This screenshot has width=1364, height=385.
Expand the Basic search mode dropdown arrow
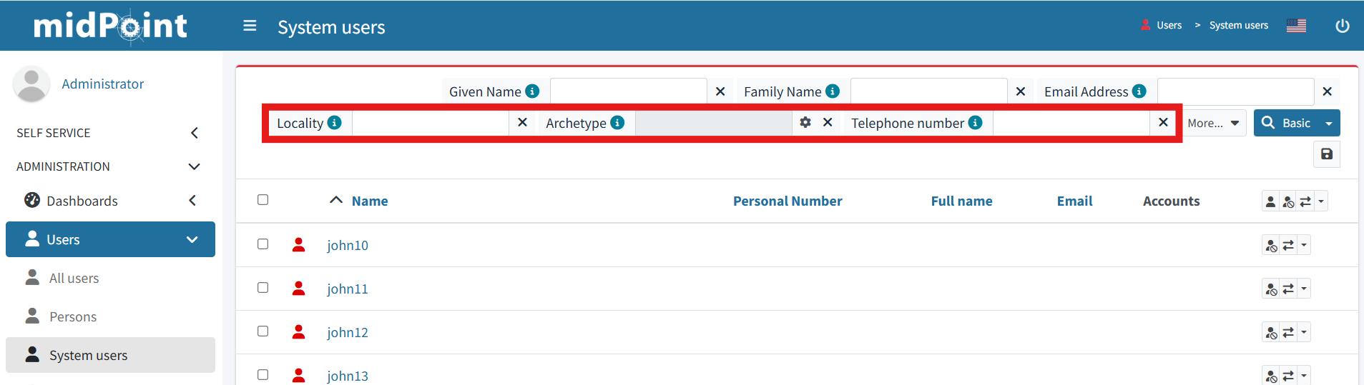(x=1329, y=123)
